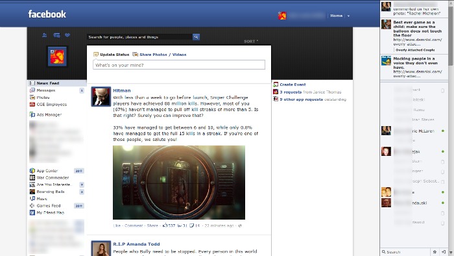
Task: Click the 'What's on your mind?' field
Action: coord(179,65)
